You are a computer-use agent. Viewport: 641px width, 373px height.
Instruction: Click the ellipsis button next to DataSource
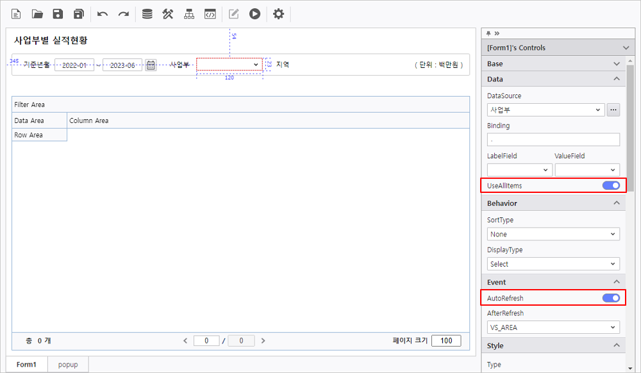pyautogui.click(x=613, y=110)
